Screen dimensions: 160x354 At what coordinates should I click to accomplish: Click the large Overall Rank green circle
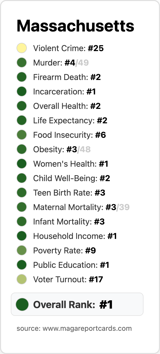22,304
